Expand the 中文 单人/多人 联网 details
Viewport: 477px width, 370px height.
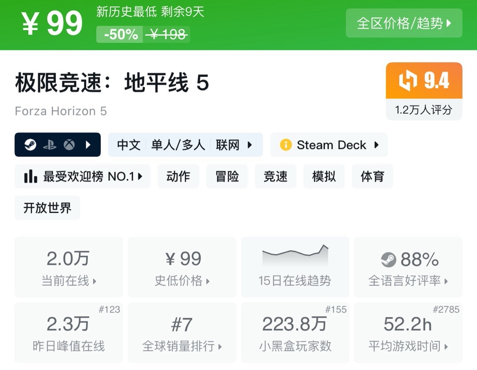pyautogui.click(x=185, y=145)
